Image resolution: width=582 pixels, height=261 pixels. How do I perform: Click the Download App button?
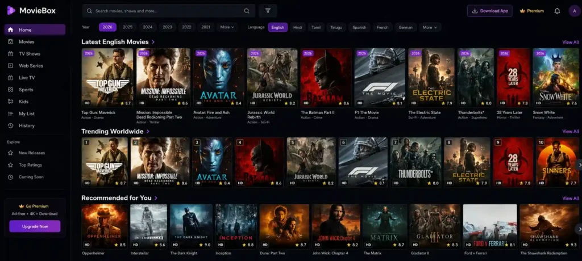(489, 11)
